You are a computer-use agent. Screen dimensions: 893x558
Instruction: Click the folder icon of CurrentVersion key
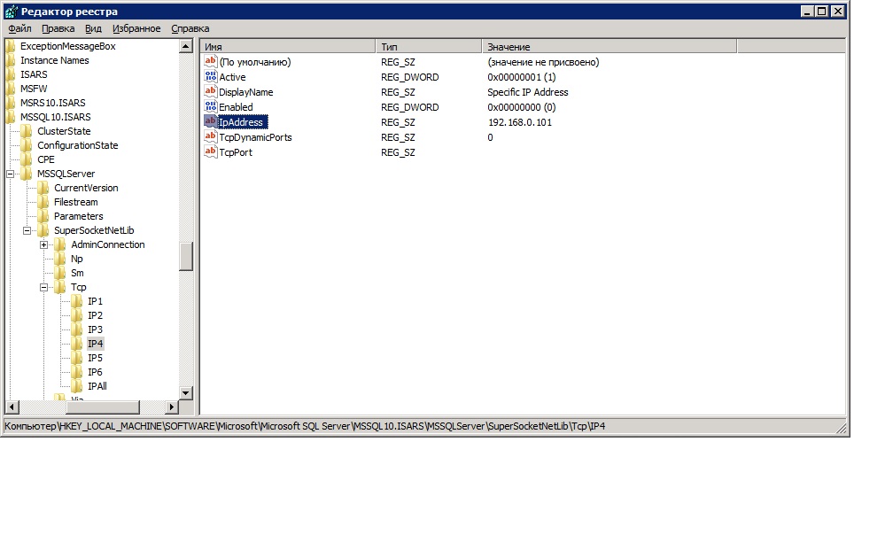pos(43,188)
